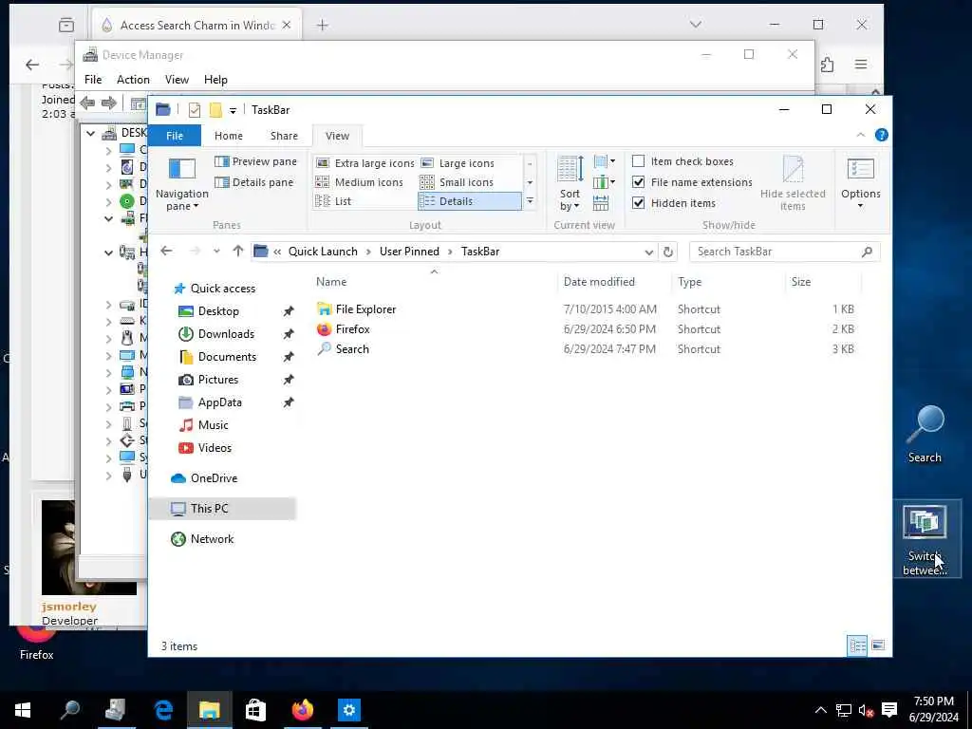Switch to details view in status bar
This screenshot has height=729, width=972.
point(857,645)
